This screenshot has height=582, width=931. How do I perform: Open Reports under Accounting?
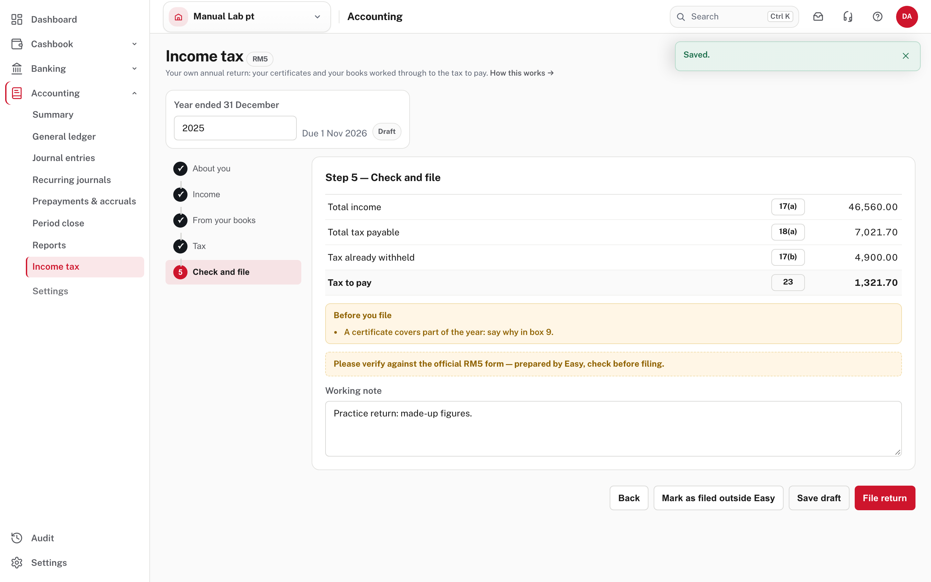click(49, 245)
